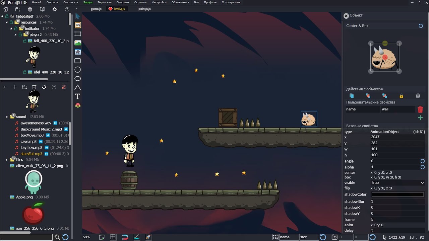
Task: Open the book documentation icon
Action: point(42,9)
